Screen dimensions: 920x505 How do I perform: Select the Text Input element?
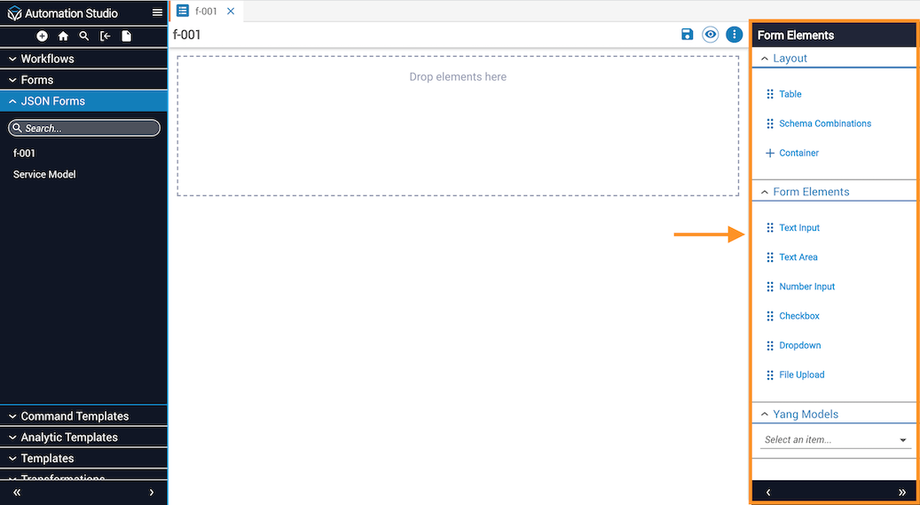click(x=799, y=227)
